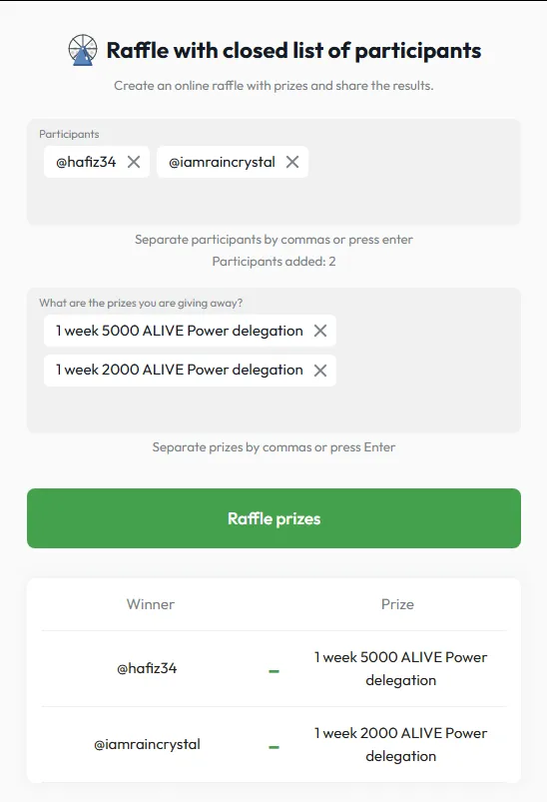Image resolution: width=547 pixels, height=802 pixels.
Task: Click the Raffle prizes green button
Action: click(x=274, y=518)
